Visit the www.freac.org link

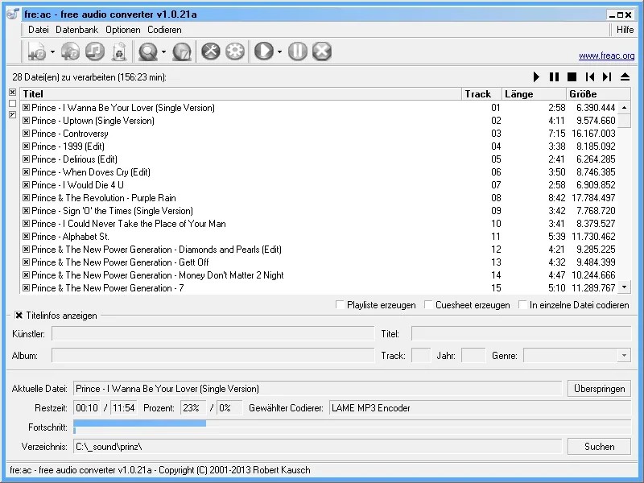(607, 55)
